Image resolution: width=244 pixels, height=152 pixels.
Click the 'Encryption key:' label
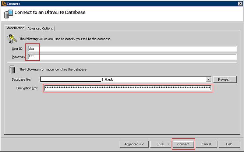(27, 88)
